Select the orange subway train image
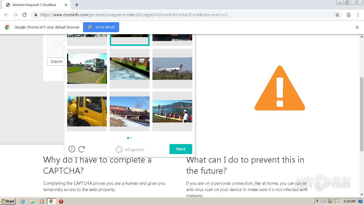Screen dimensions: 364x205 click(x=130, y=69)
